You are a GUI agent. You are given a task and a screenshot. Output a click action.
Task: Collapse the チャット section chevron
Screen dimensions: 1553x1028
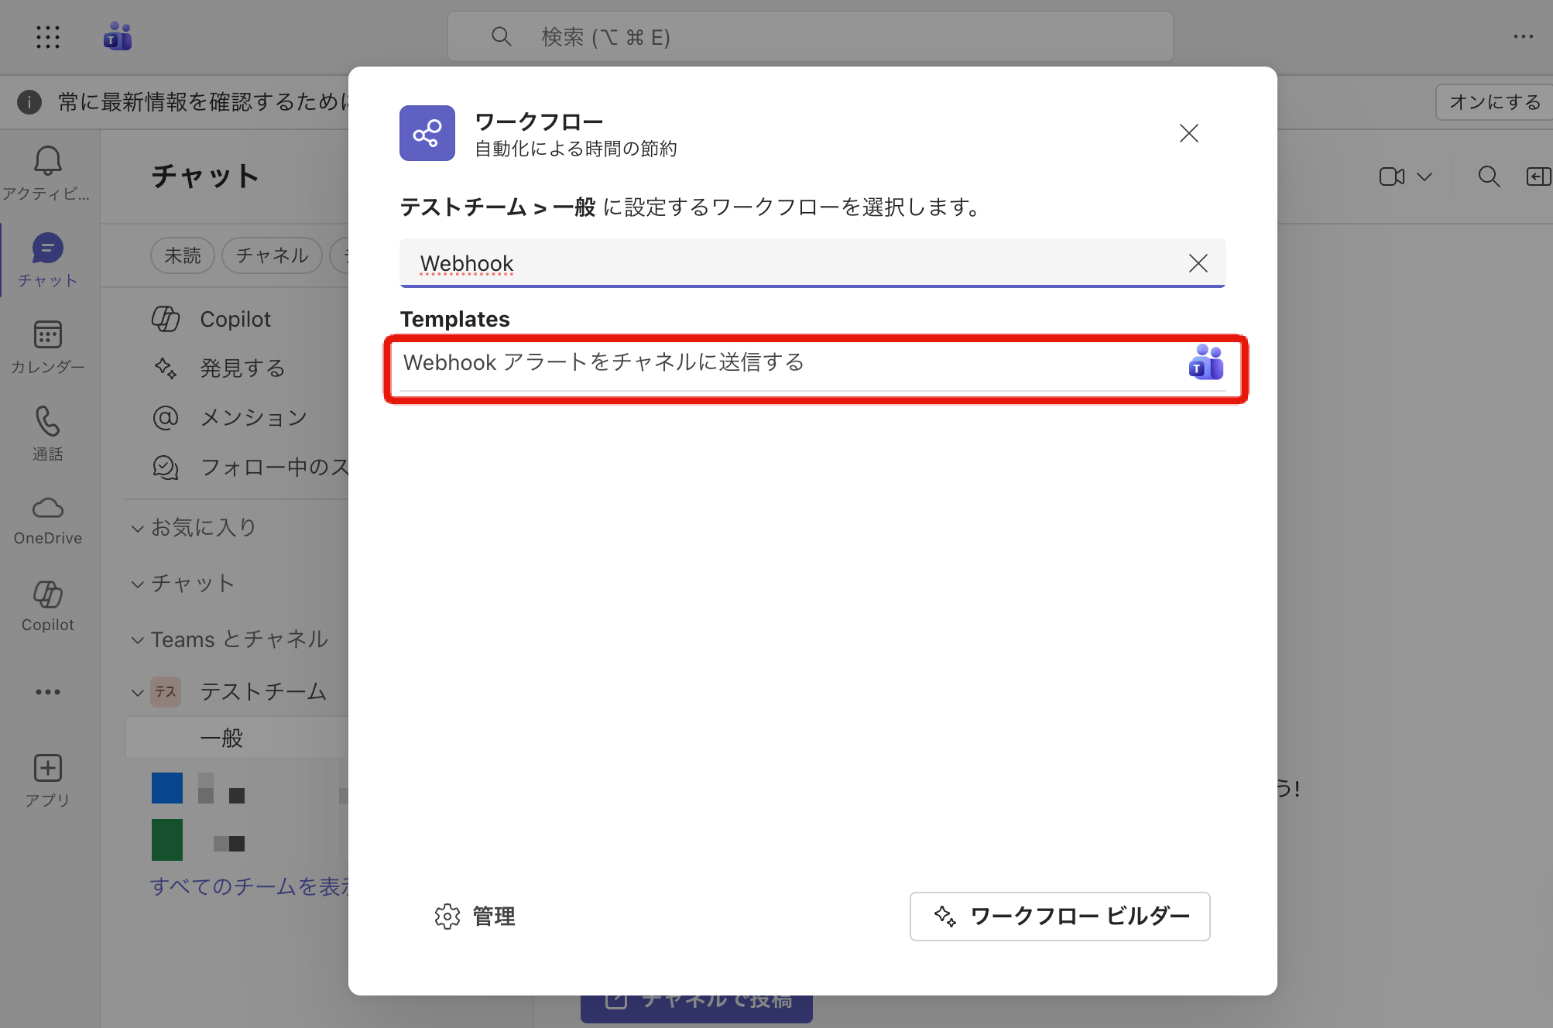coord(138,584)
